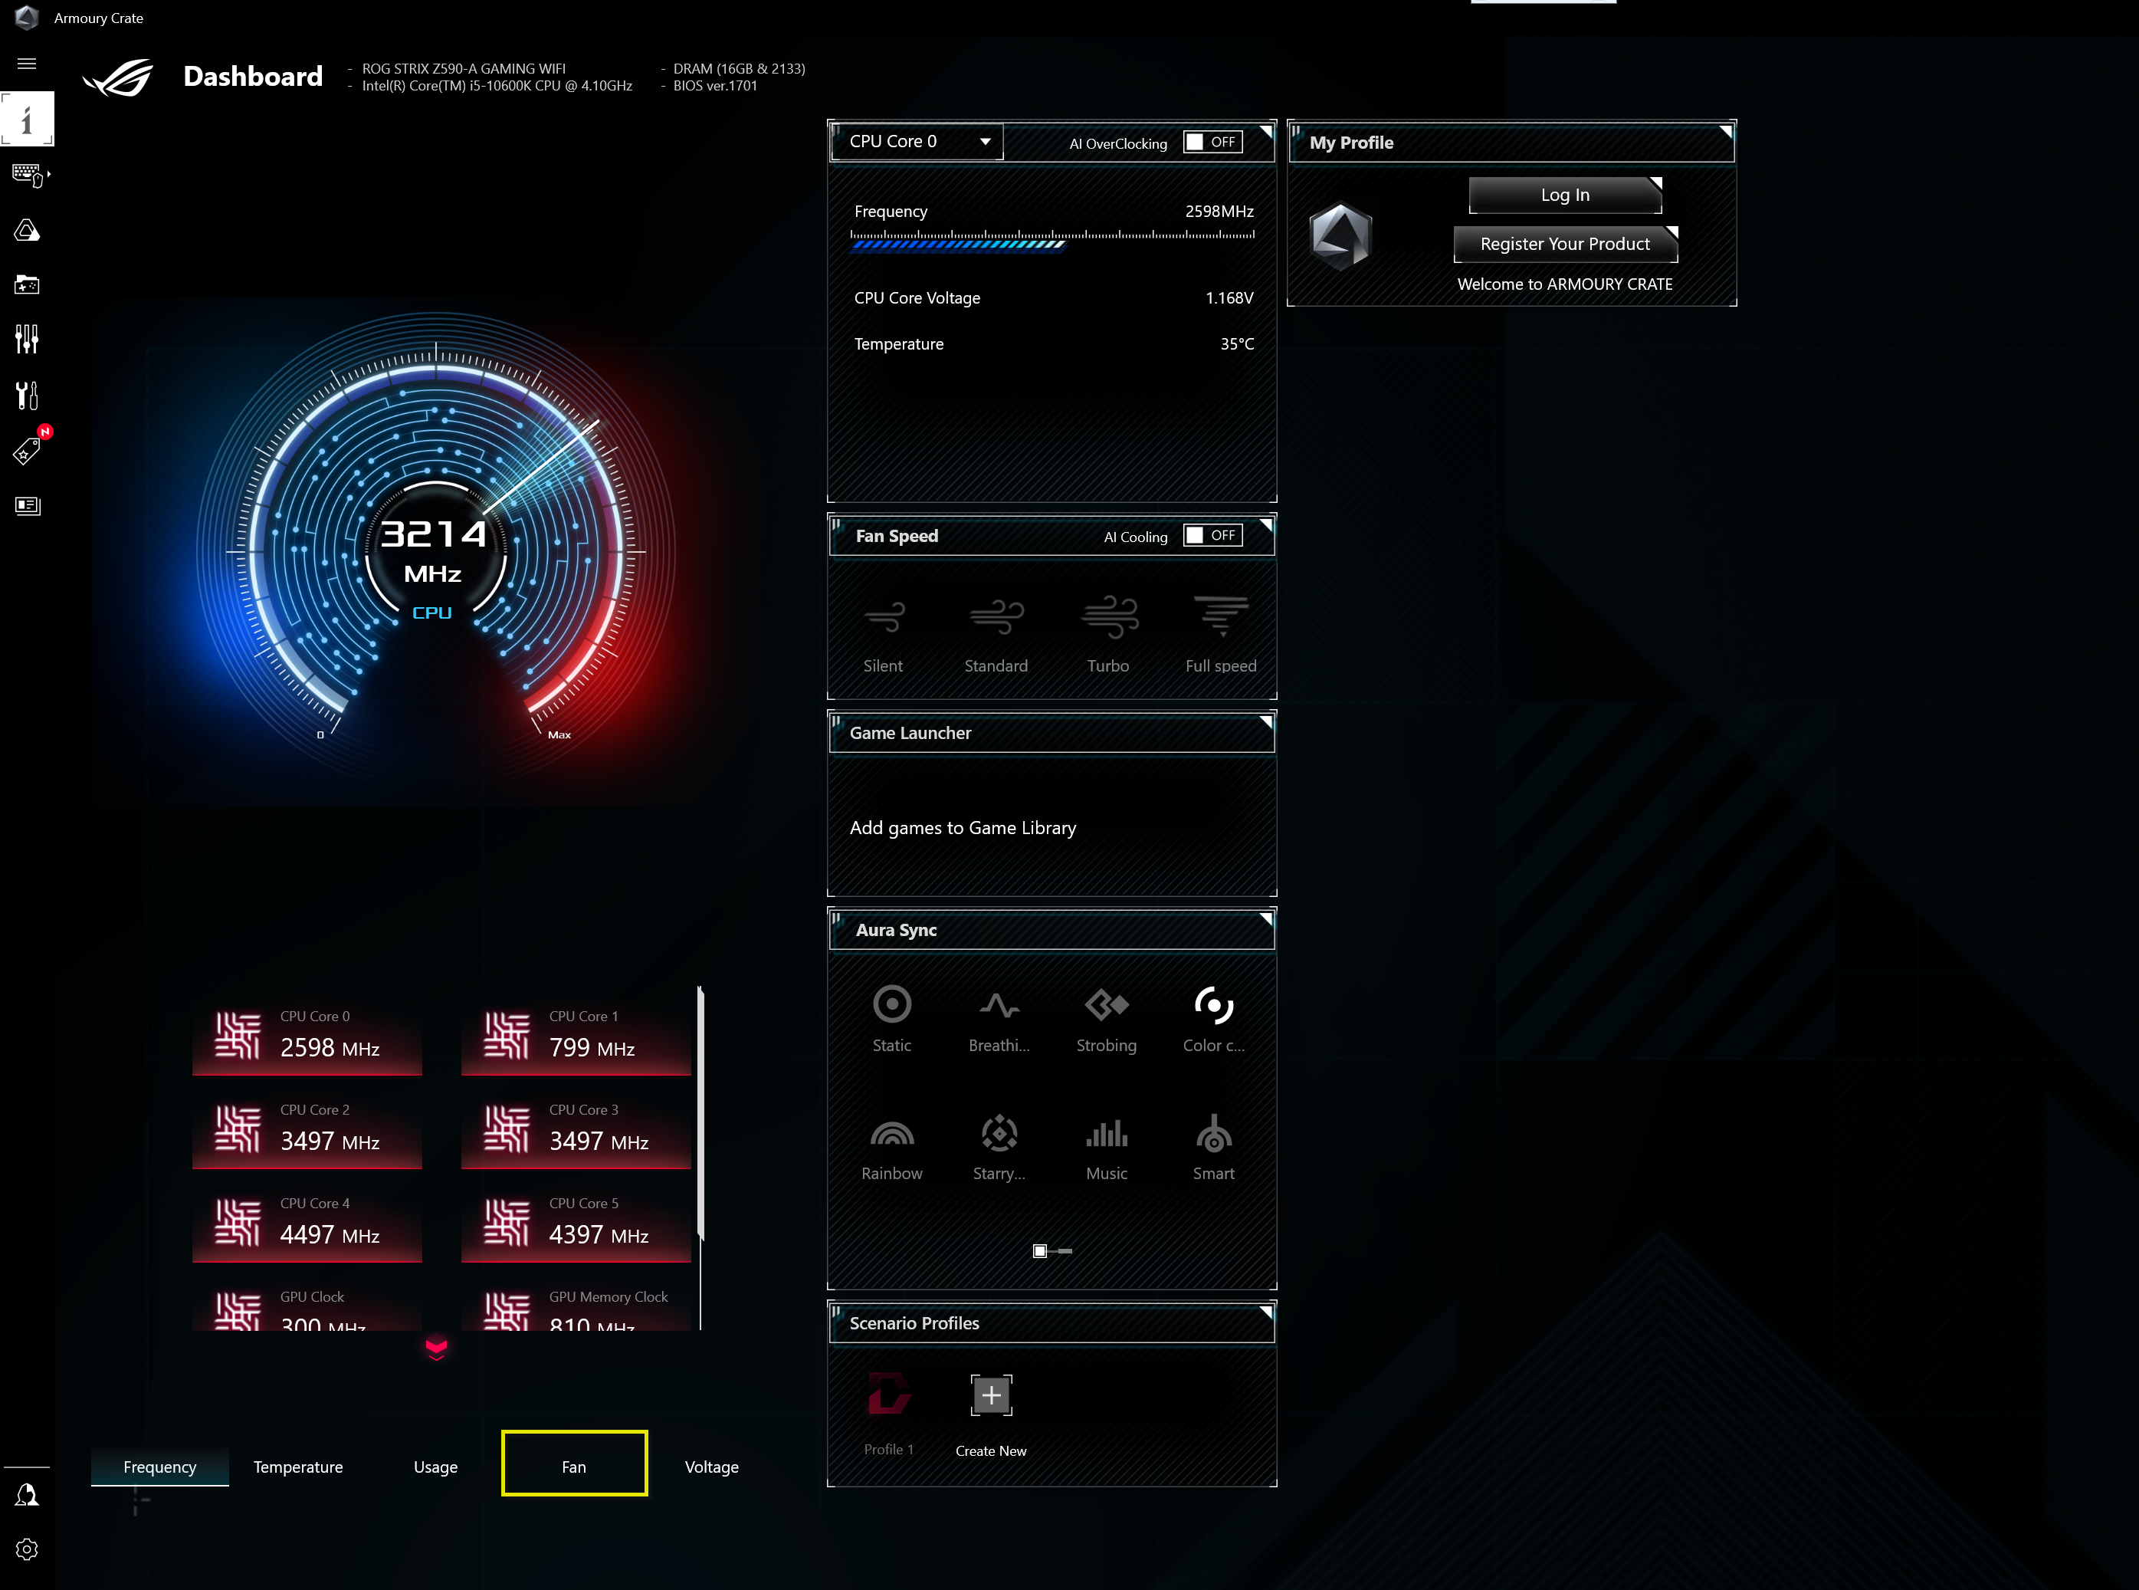The image size is (2139, 1590).
Task: Click the CPU Core Voltage 1.168V reading
Action: (1054, 298)
